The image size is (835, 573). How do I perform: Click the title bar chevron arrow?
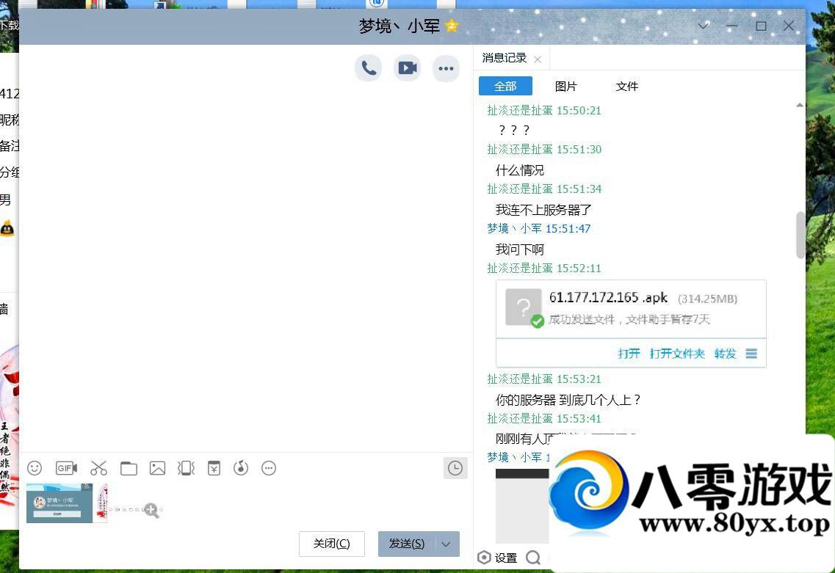703,26
